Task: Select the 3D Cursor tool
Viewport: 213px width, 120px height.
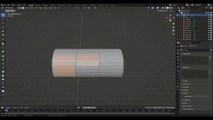Action: pyautogui.click(x=3, y=19)
